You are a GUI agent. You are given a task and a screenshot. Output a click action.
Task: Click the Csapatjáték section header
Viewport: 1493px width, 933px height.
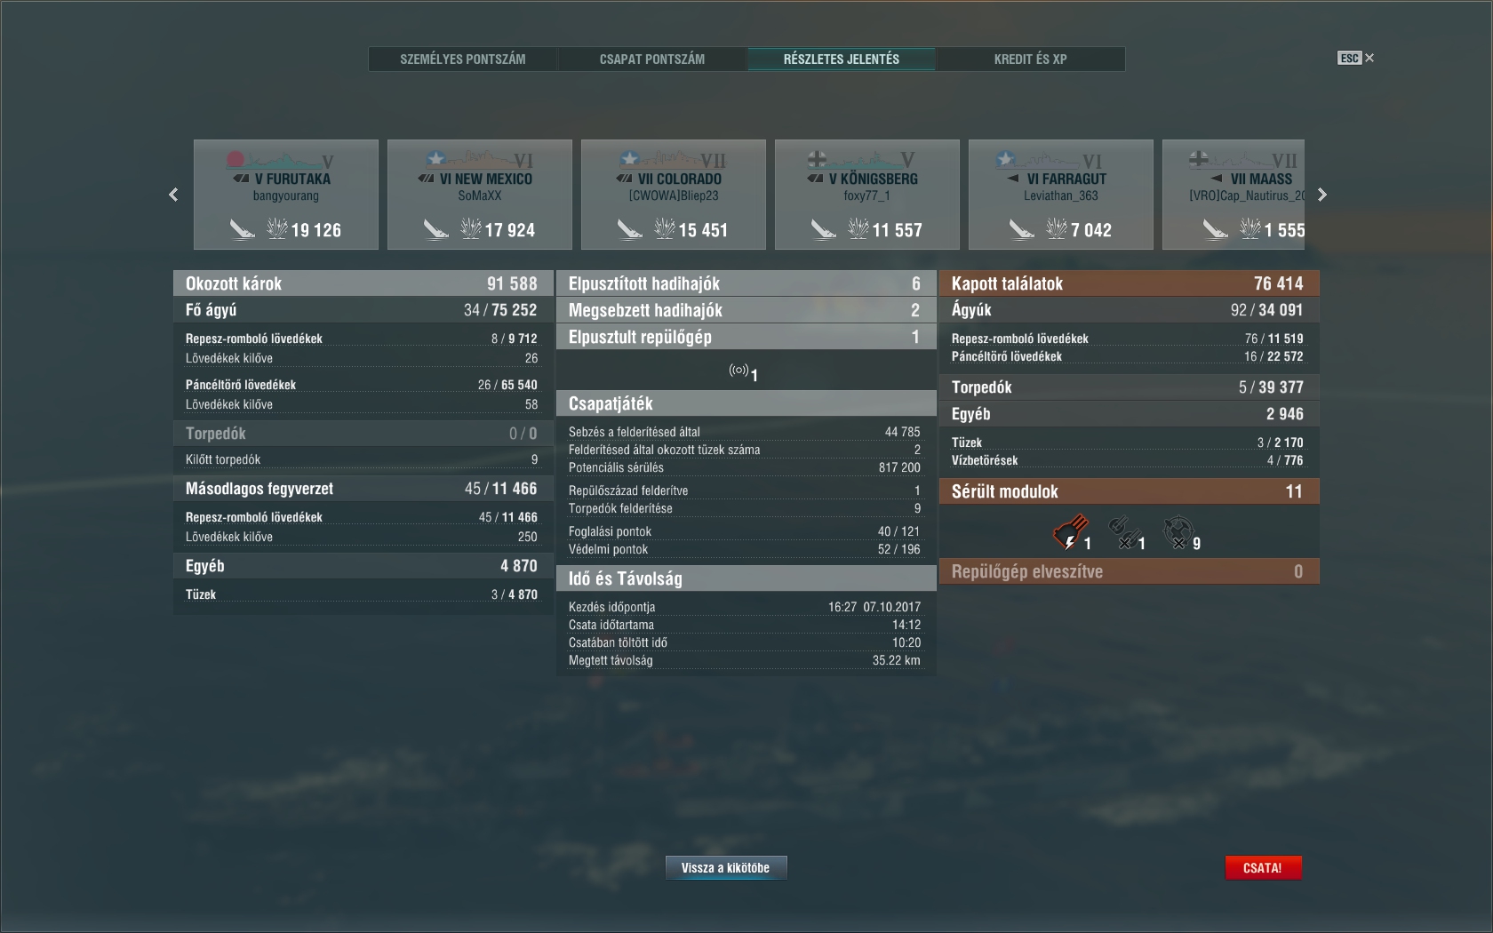click(746, 403)
